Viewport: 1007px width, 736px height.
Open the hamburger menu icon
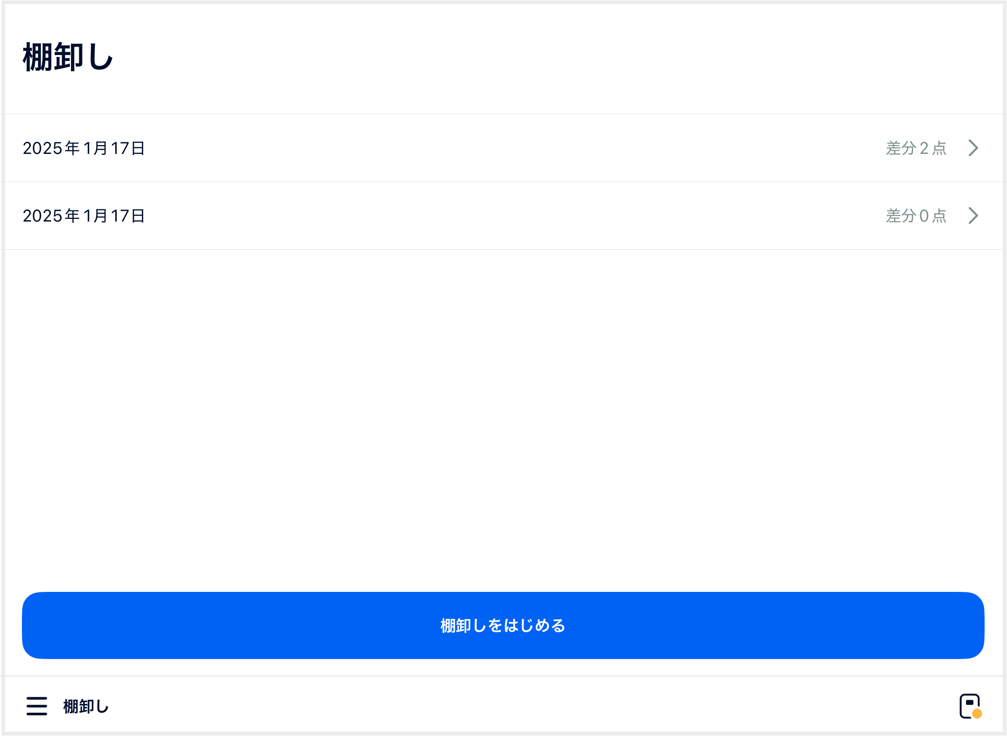click(x=37, y=706)
